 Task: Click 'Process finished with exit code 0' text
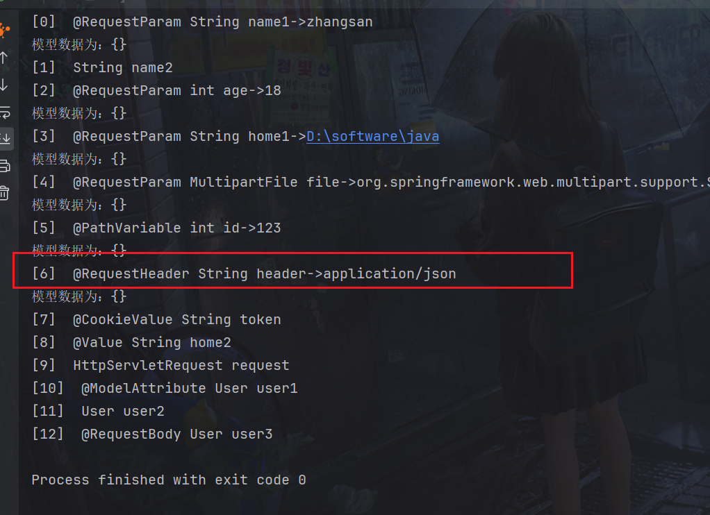click(x=168, y=480)
